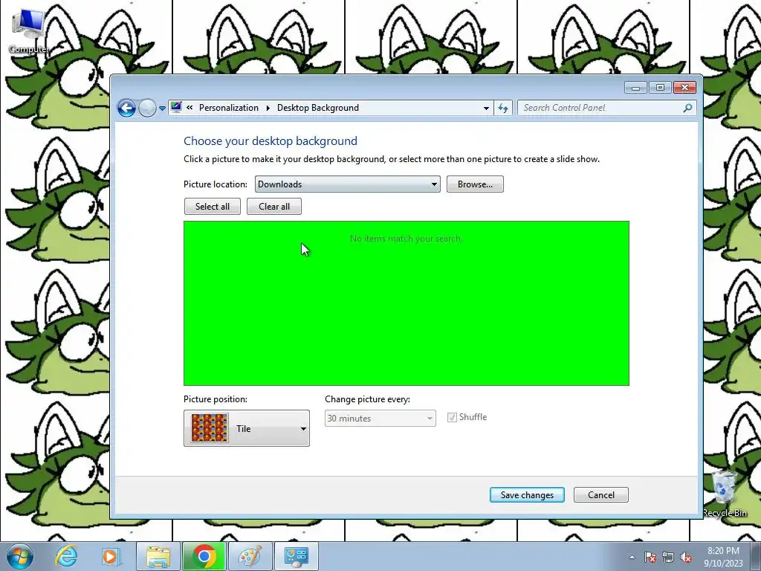
Task: Click the Select all button
Action: pyautogui.click(x=212, y=207)
